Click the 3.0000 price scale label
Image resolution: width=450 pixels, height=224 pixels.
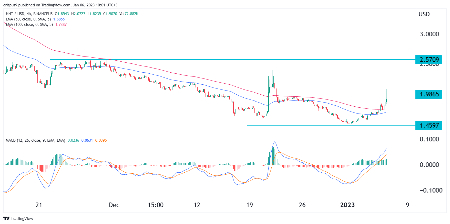coord(429,34)
